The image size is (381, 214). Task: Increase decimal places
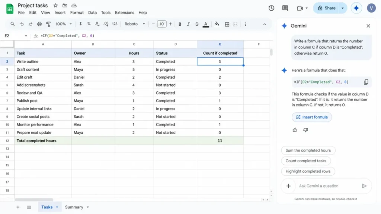(106, 24)
